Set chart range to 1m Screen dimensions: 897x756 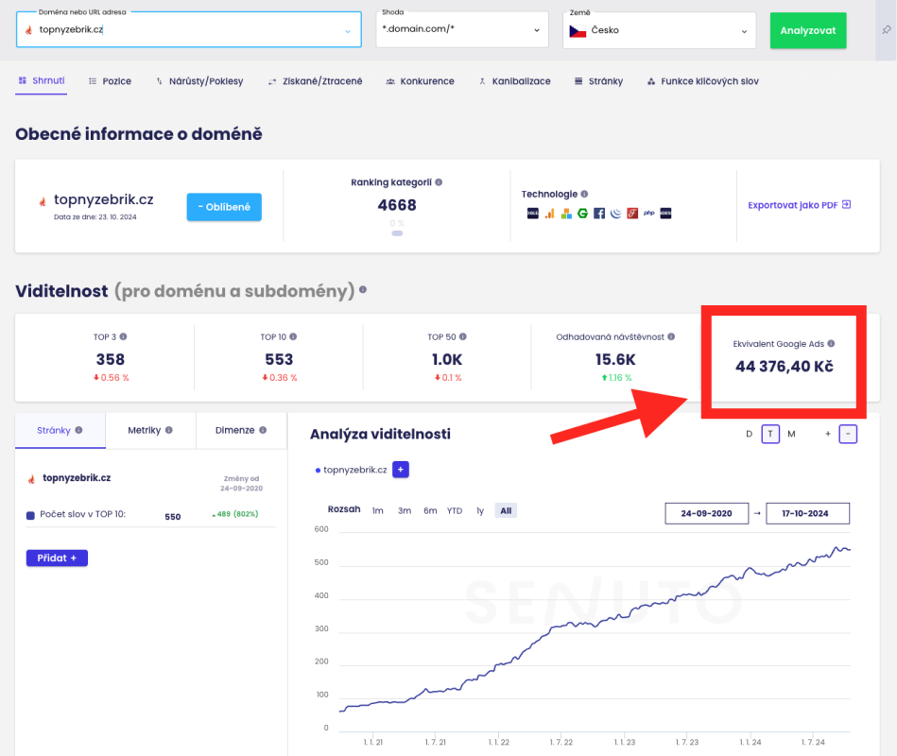tap(377, 510)
